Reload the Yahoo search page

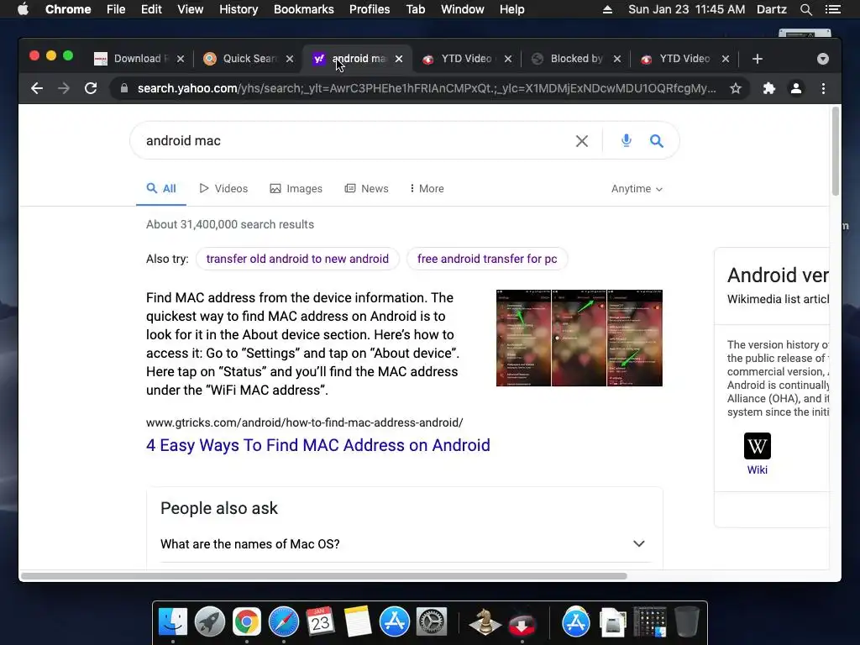[x=91, y=88]
